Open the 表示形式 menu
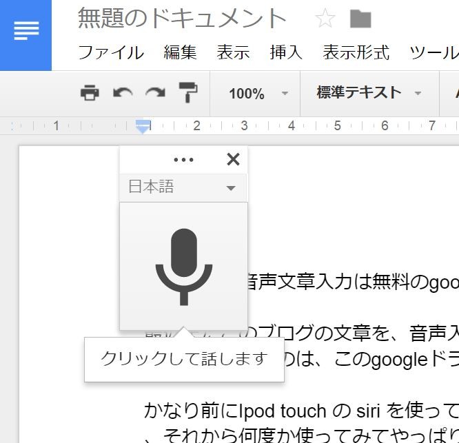459x443 pixels. click(356, 52)
